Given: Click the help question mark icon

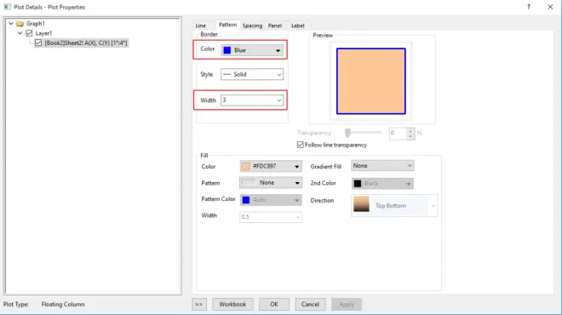Looking at the screenshot, I should coord(529,7).
